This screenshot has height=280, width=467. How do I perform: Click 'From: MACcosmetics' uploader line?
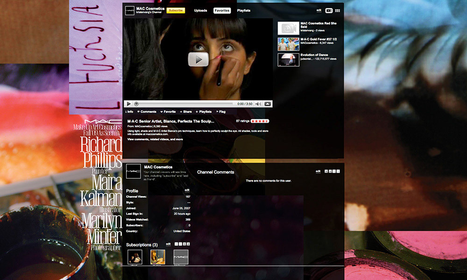140,126
